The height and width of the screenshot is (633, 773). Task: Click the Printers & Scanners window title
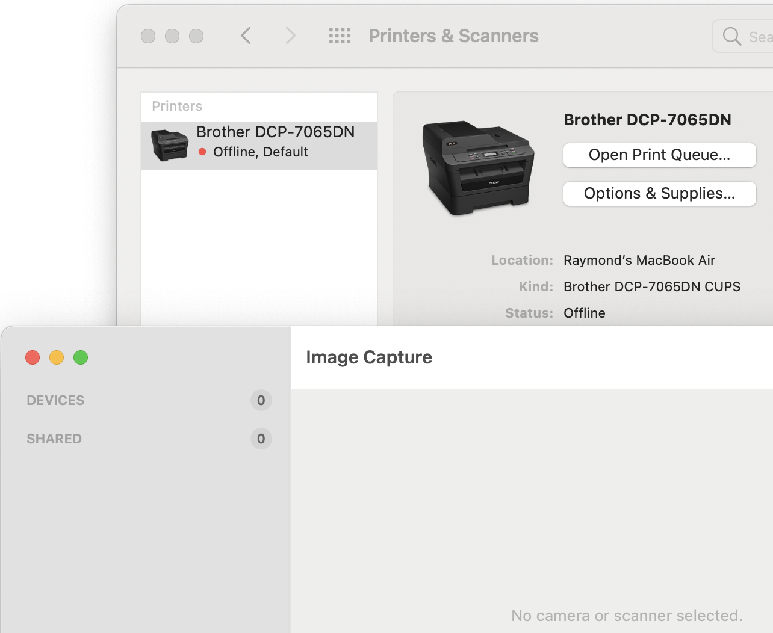coord(453,36)
